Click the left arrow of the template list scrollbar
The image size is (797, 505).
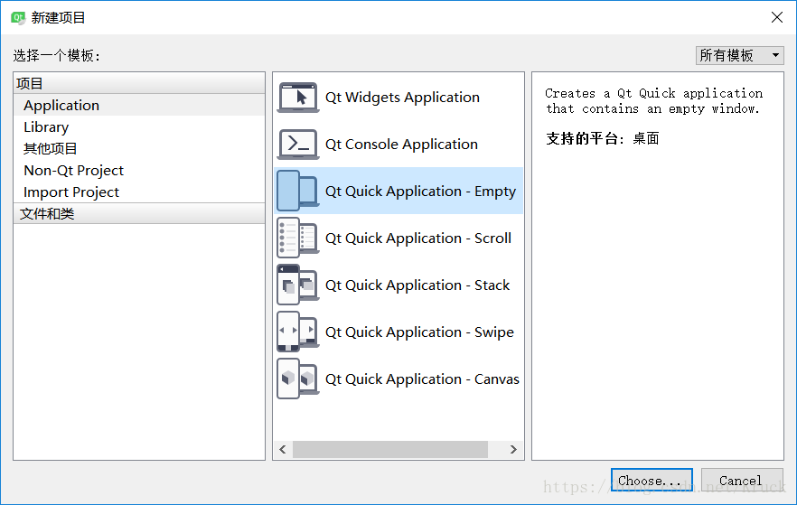click(283, 449)
